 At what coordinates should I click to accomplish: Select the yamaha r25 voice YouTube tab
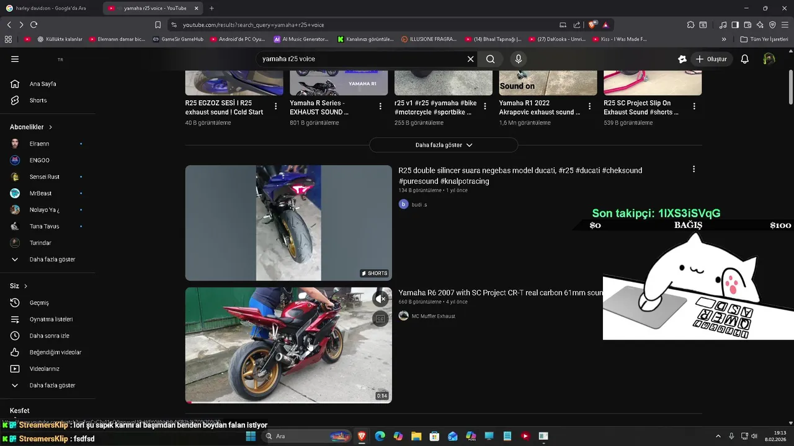point(153,8)
